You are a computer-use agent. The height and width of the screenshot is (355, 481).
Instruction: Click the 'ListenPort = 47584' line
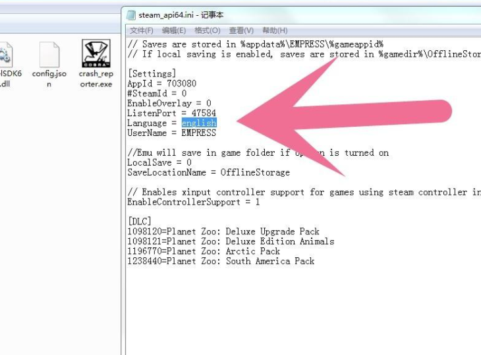pos(171,113)
